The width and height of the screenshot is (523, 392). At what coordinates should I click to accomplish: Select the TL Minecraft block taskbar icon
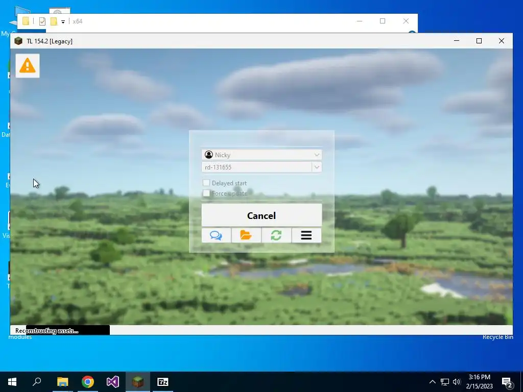coord(138,382)
